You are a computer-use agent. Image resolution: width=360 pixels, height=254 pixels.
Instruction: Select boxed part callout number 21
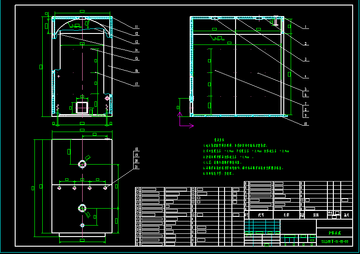[136, 167]
